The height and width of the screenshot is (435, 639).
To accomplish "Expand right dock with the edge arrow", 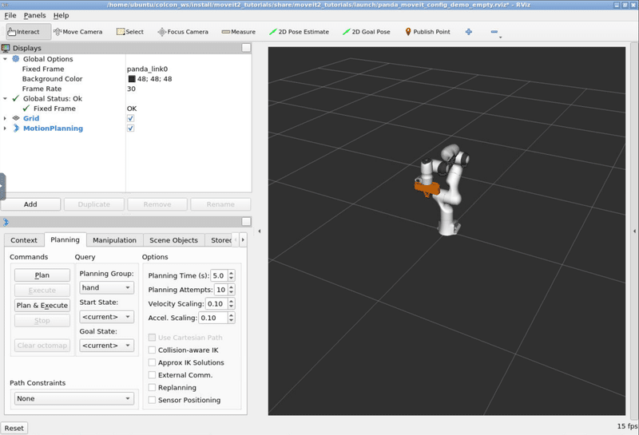I will click(x=634, y=231).
